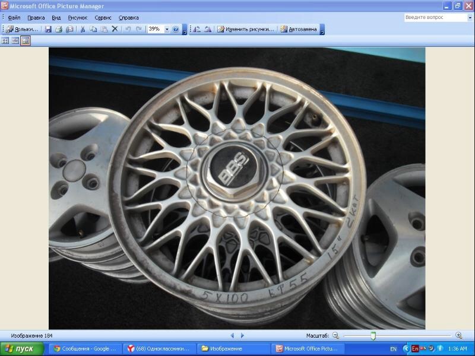Expand the formatting toolbar options arrow
The width and height of the screenshot is (475, 356).
[322, 29]
